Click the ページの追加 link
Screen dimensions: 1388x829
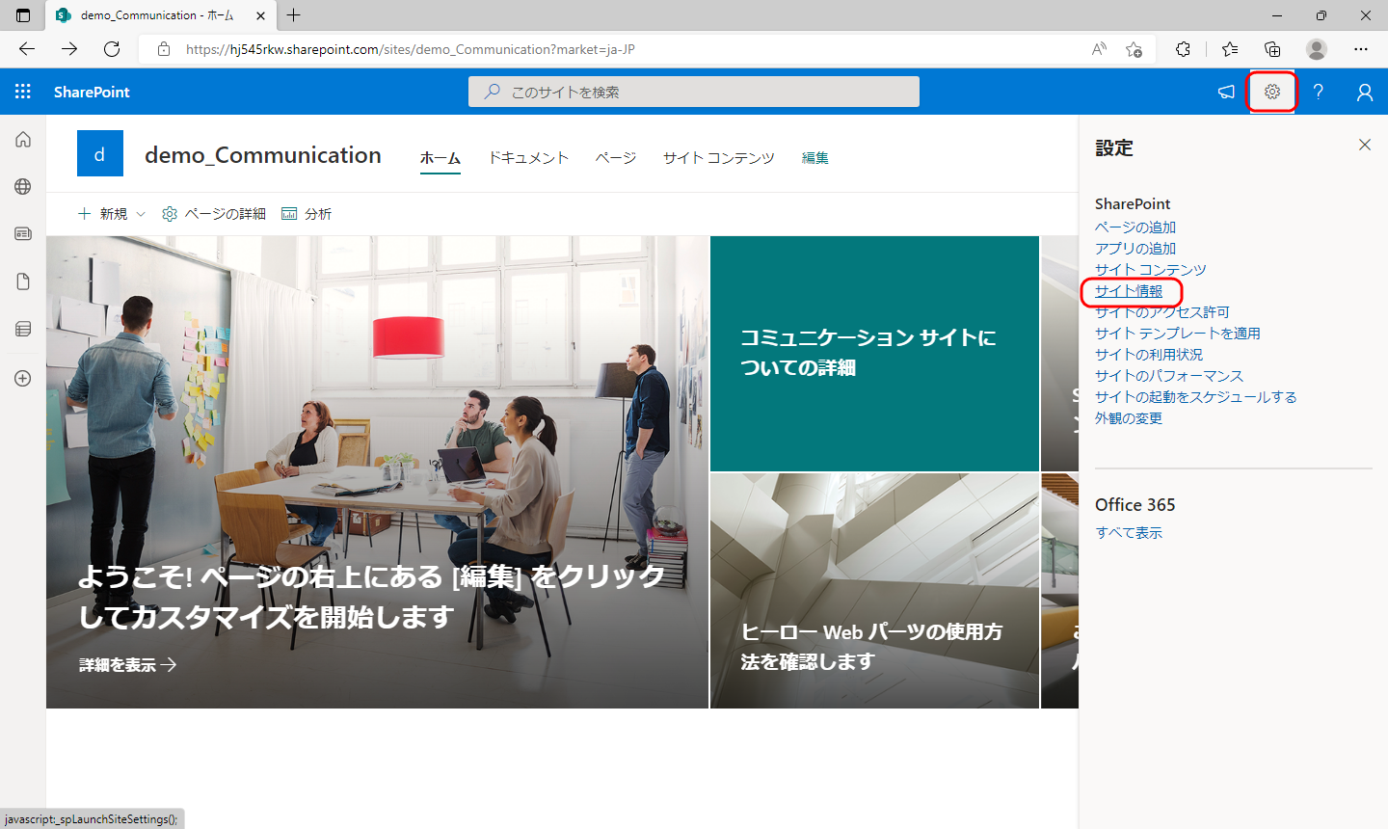click(1135, 227)
